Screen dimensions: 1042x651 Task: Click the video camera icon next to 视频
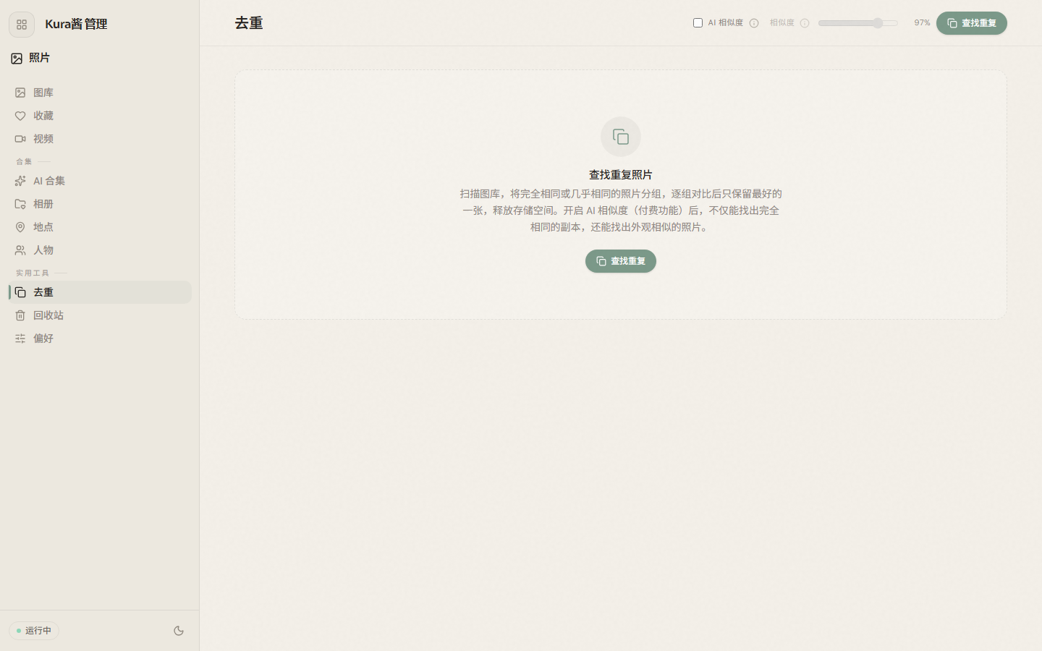(x=20, y=139)
